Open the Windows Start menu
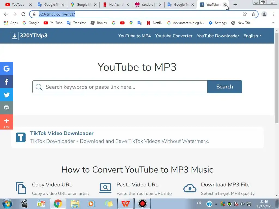The image size is (279, 209). [x=7, y=204]
